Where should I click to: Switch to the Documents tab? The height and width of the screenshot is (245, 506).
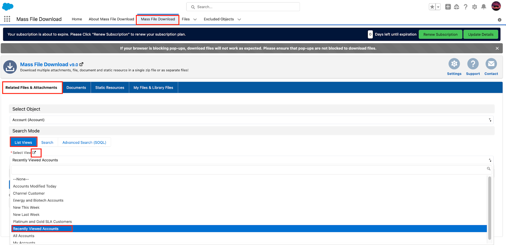pyautogui.click(x=76, y=87)
